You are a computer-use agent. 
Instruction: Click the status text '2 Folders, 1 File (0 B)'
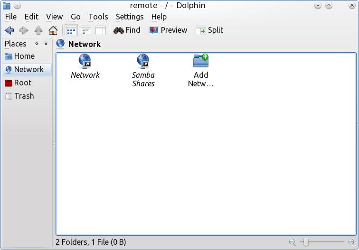coord(91,242)
